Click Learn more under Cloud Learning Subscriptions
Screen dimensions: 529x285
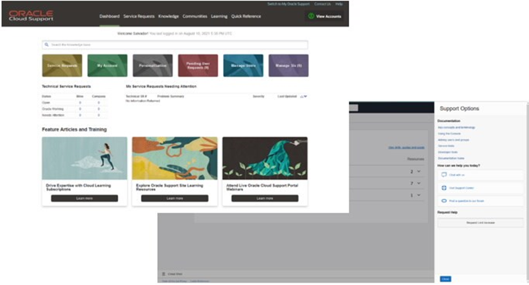click(x=84, y=198)
